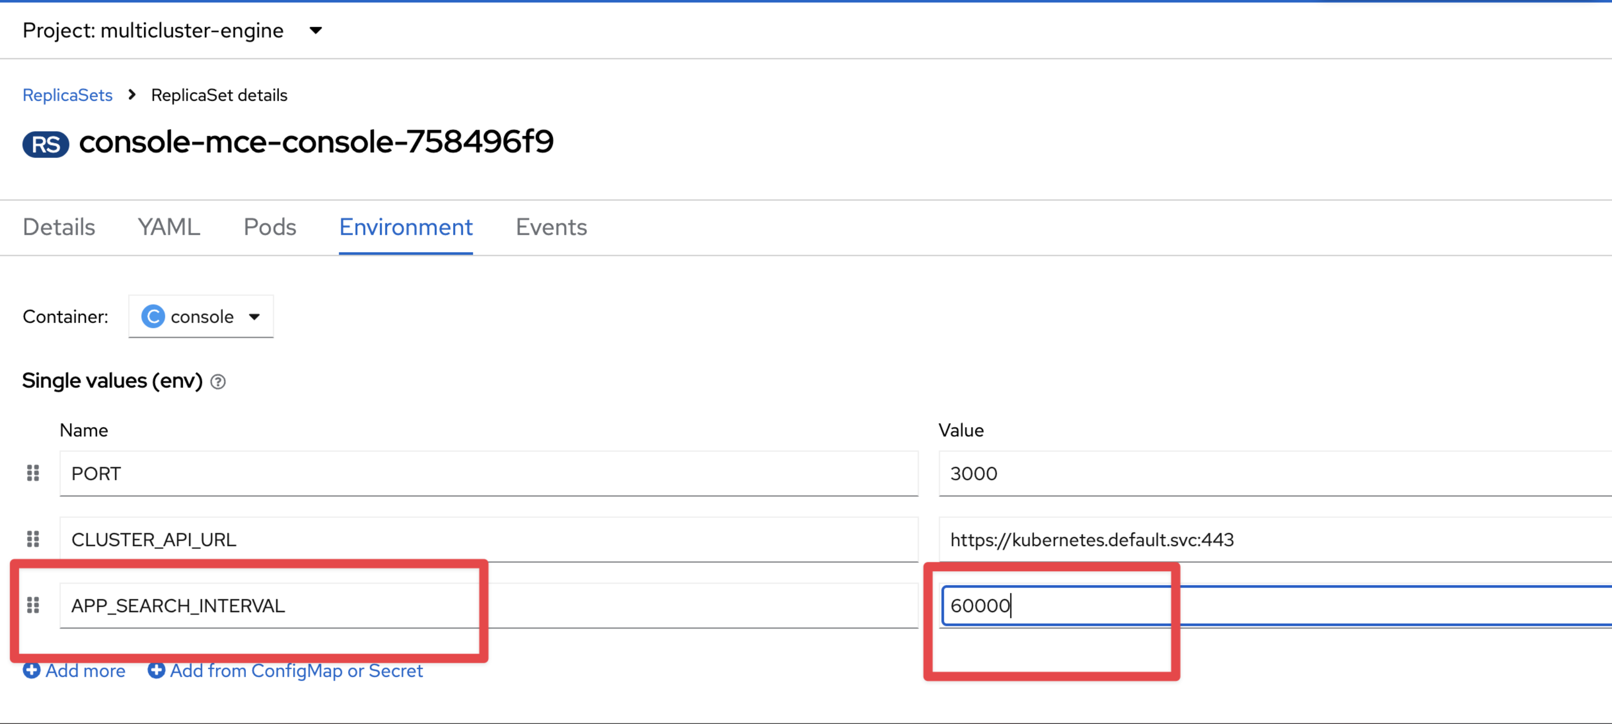Screen dimensions: 1612x724
Task: Click the plus icon for Add more
Action: pyautogui.click(x=31, y=670)
